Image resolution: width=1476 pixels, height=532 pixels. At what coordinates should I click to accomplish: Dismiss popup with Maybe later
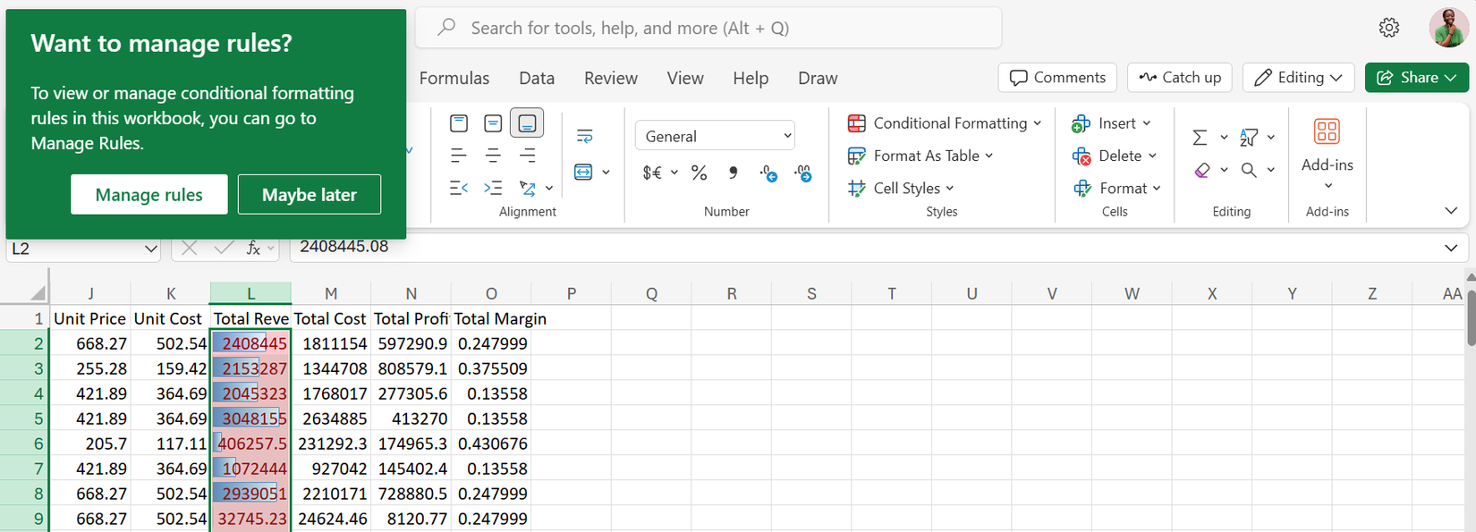click(309, 194)
